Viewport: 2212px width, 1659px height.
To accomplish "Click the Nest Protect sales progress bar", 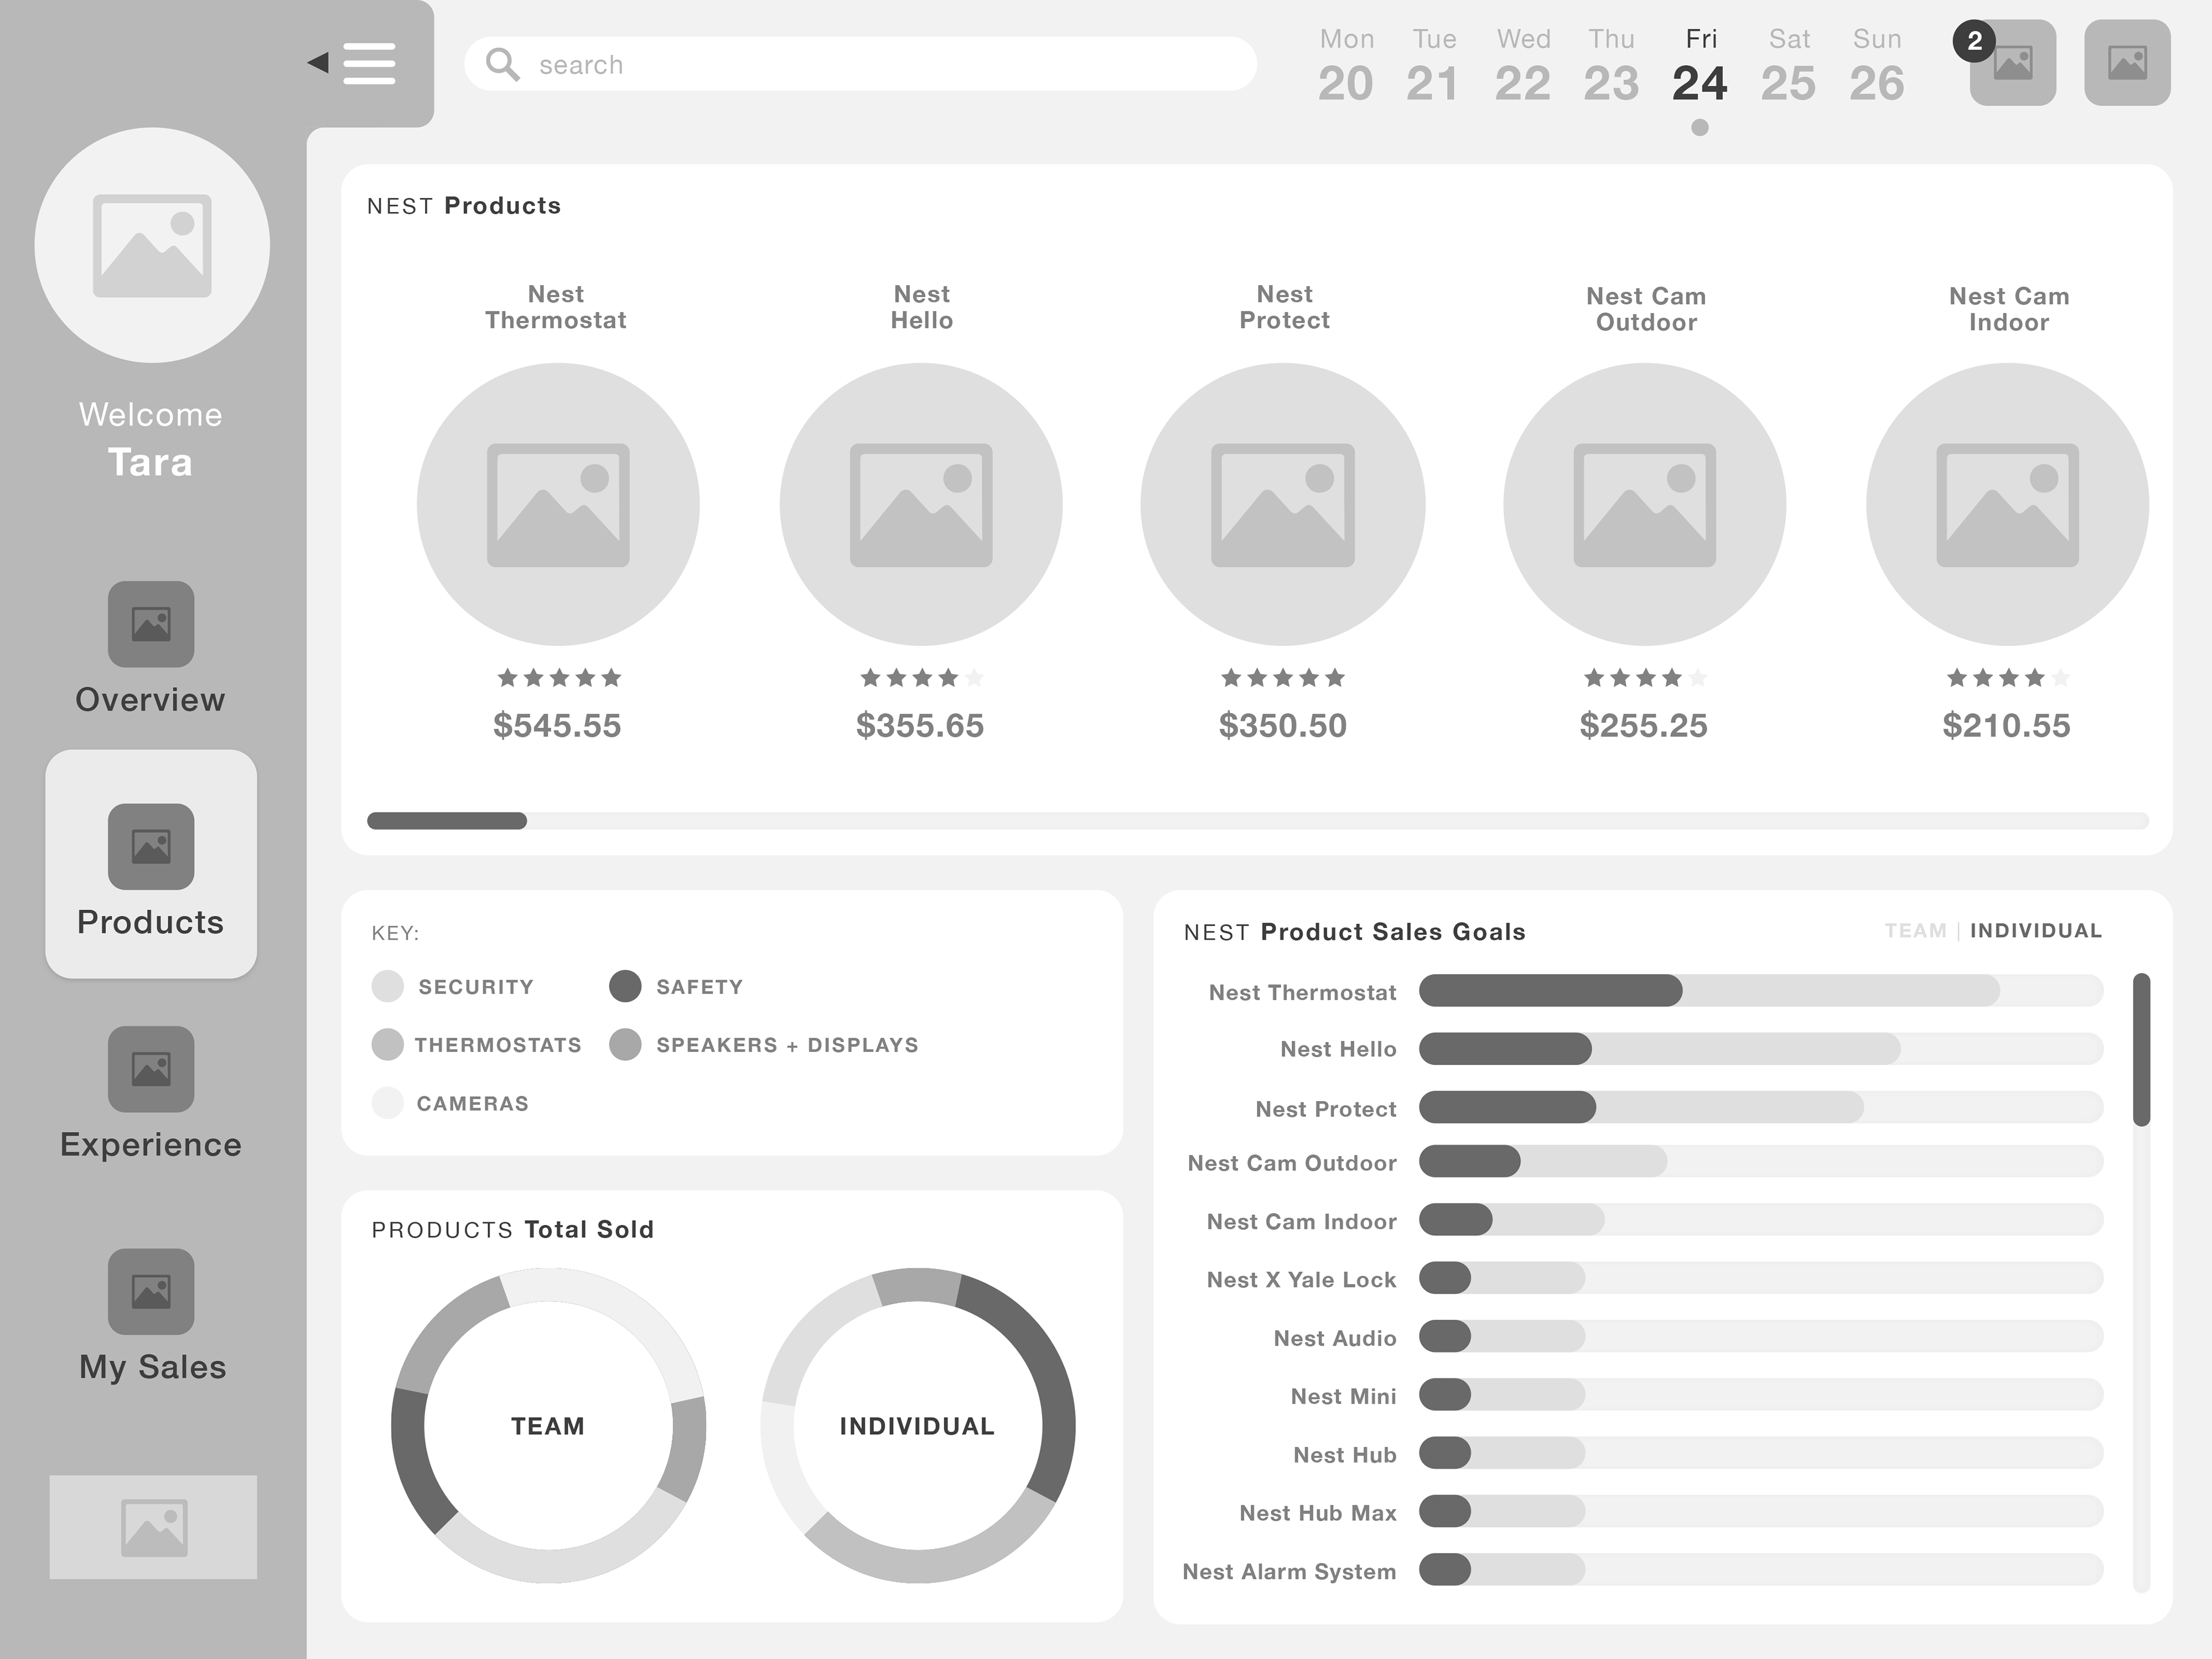I will coord(1761,1107).
